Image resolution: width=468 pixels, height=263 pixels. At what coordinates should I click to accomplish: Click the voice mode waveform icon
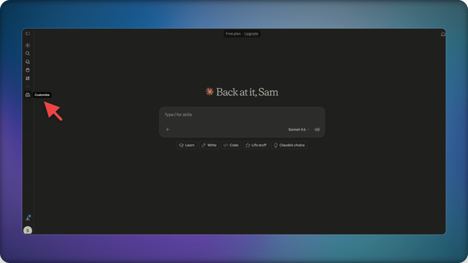[x=317, y=129]
